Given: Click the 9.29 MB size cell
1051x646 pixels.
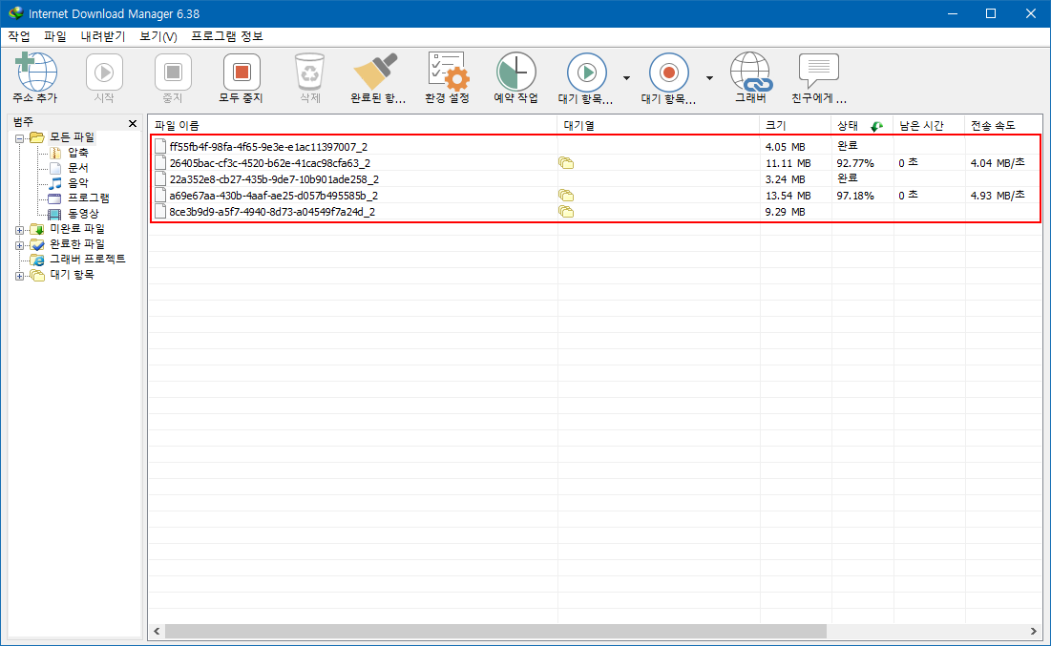Looking at the screenshot, I should pyautogui.click(x=785, y=212).
